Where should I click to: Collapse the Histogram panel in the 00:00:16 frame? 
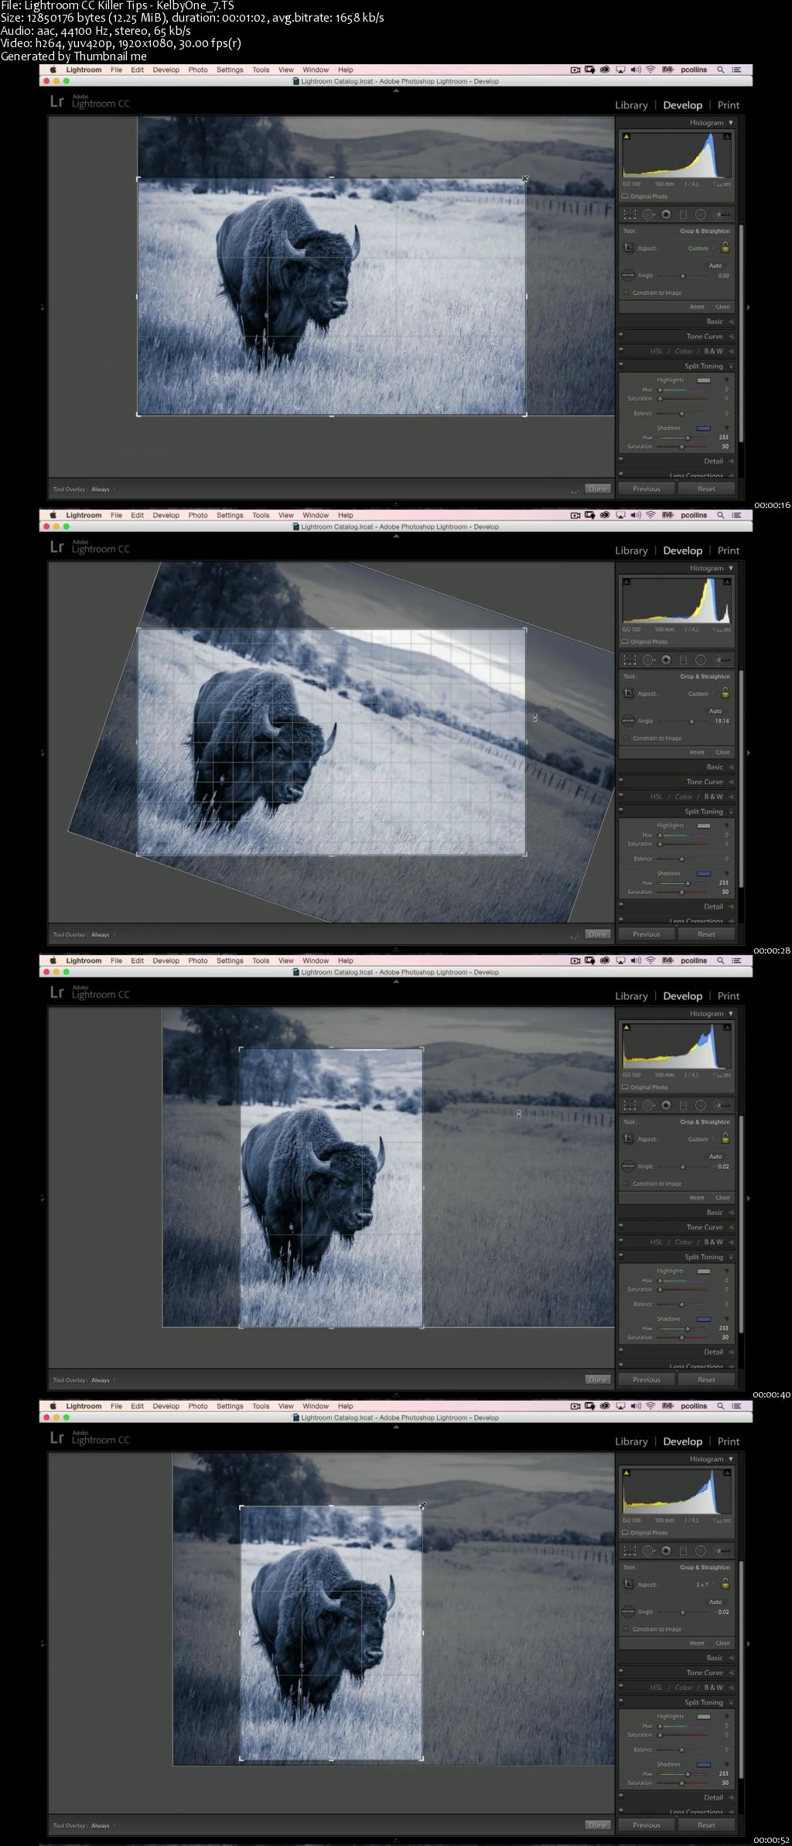pyautogui.click(x=731, y=123)
